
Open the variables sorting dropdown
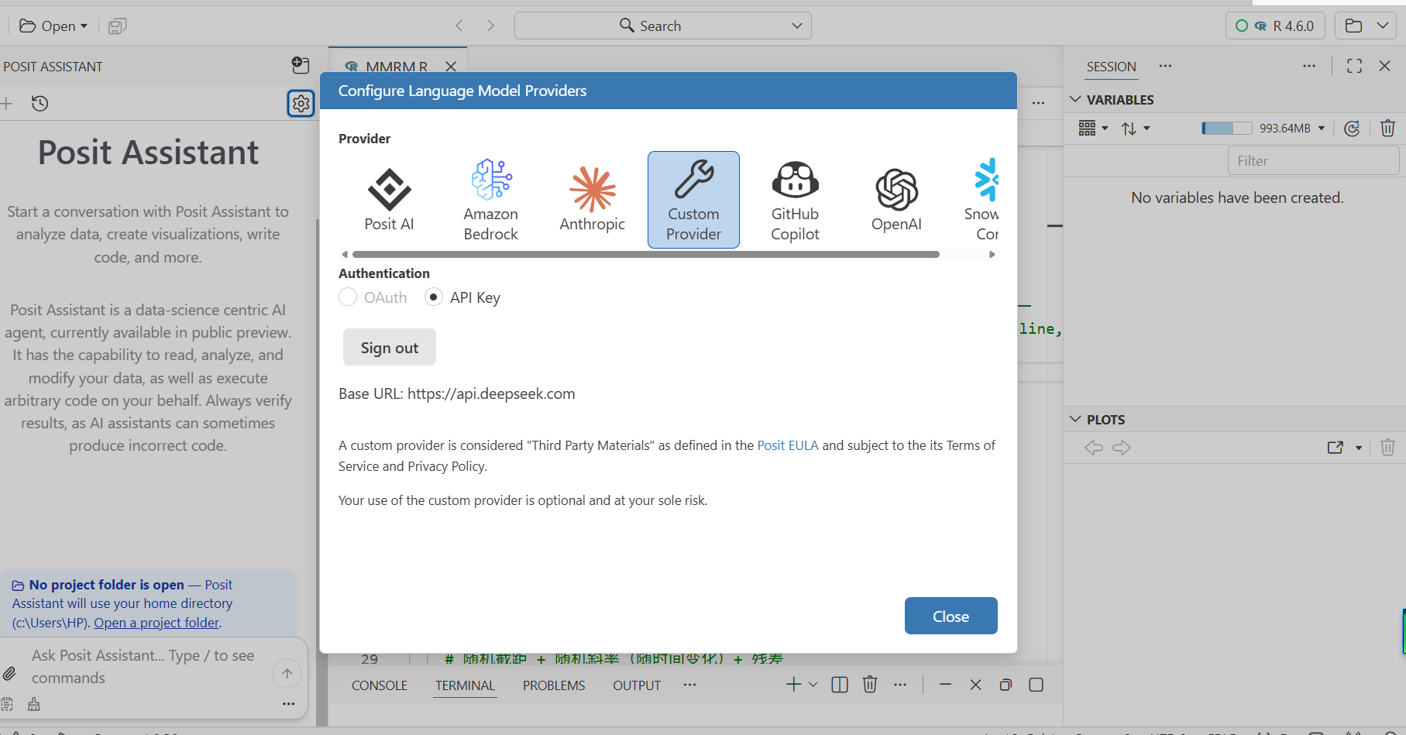pos(1135,129)
